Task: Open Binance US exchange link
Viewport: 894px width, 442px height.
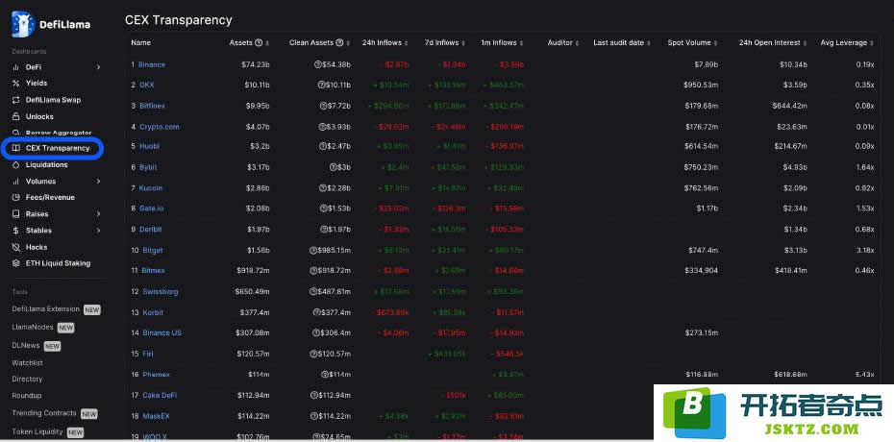Action: click(x=161, y=332)
